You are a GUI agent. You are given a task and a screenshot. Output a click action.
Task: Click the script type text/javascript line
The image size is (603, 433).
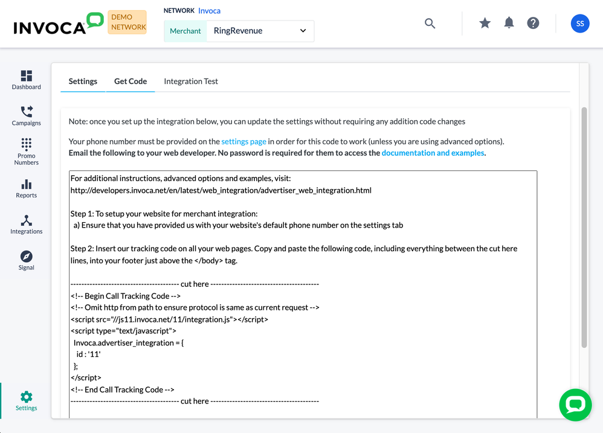pos(123,331)
